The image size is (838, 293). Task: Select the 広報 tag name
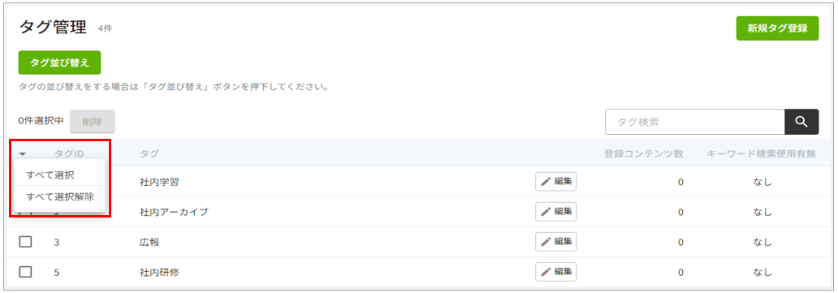tap(149, 242)
